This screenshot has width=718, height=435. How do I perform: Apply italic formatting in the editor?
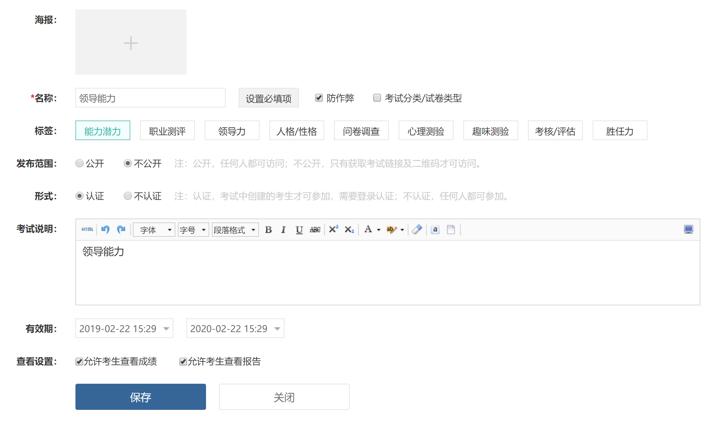pyautogui.click(x=283, y=230)
